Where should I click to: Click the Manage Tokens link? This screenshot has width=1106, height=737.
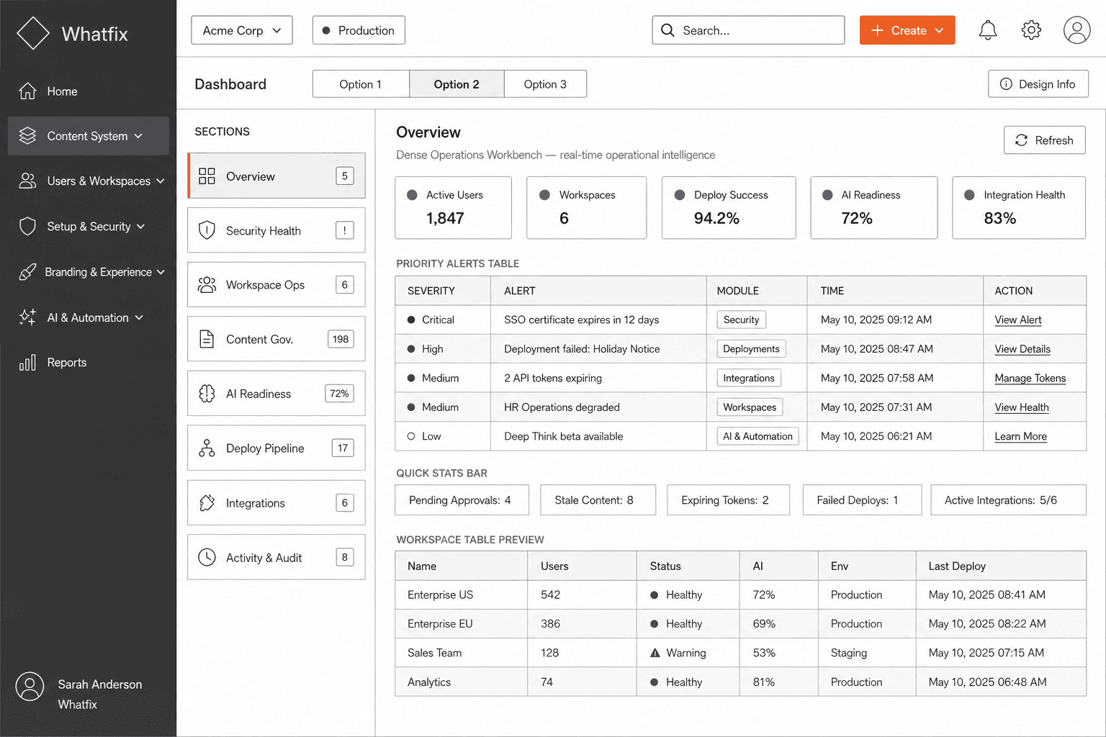tap(1030, 378)
